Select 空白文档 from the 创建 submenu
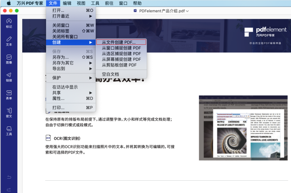Screen dimensions: 291x193 (x=110, y=74)
